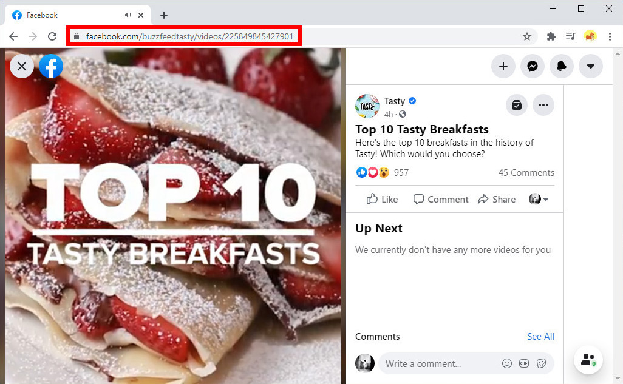This screenshot has height=384, width=623.
Task: Open Messenger from the top bar
Action: point(533,66)
